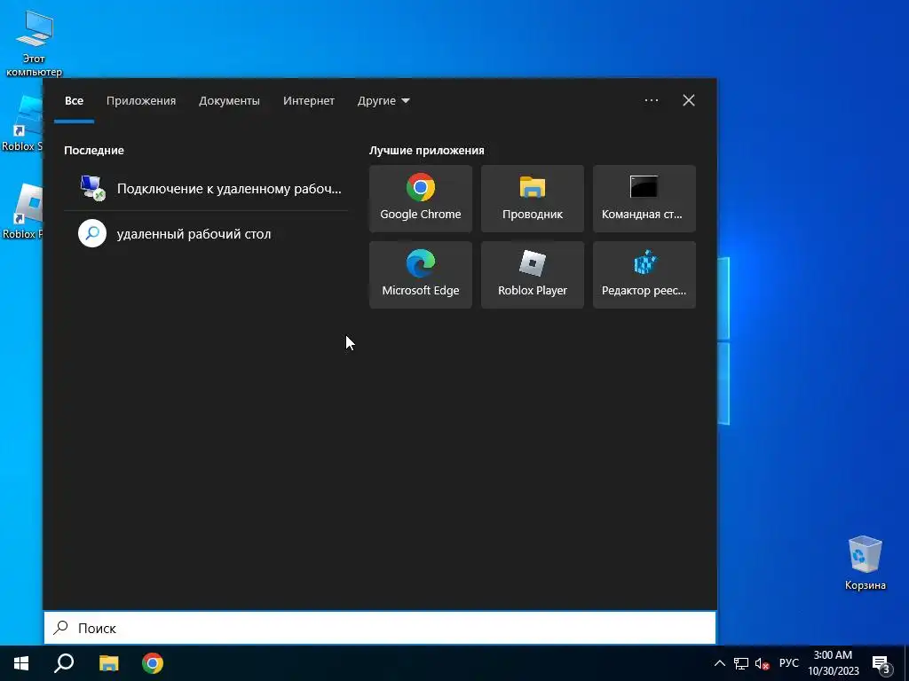909x681 pixels.
Task: Open Microsoft Edge tile
Action: pos(420,275)
